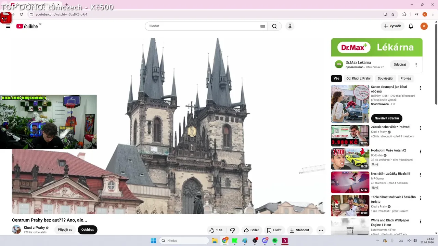Open the Hodnotím Vaše Auta! #2 thumbnail
The image size is (438, 246).
click(x=350, y=159)
